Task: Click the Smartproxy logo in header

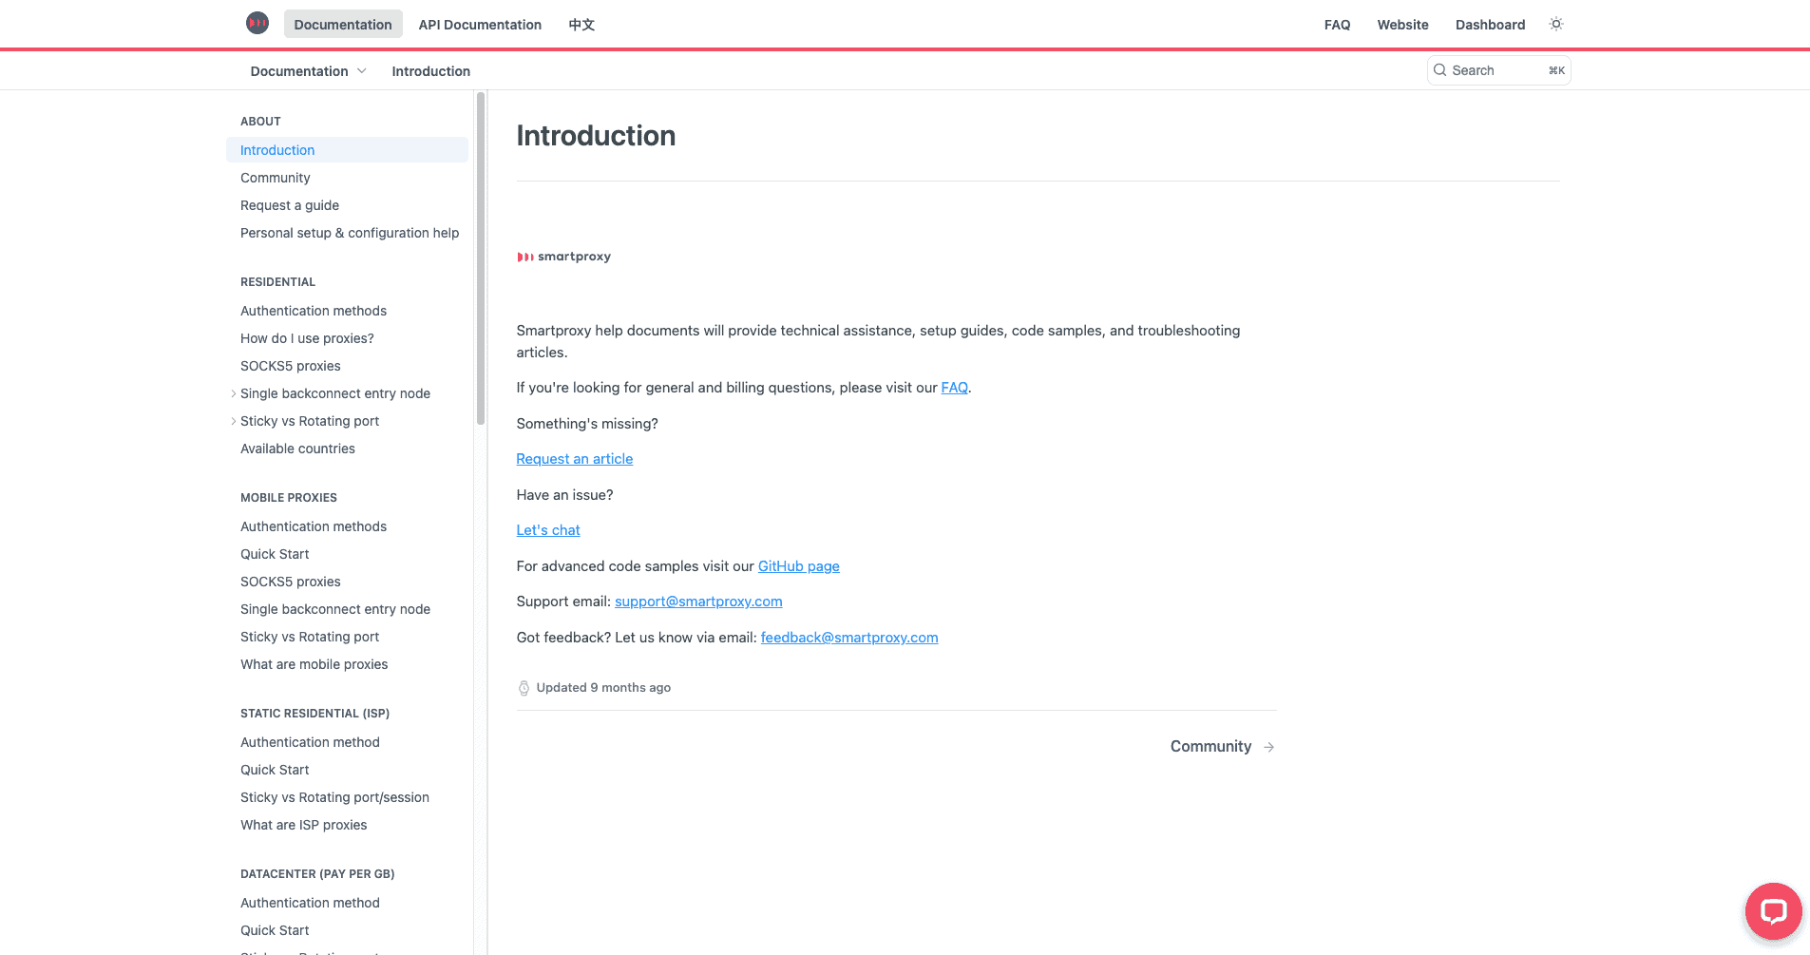Action: [x=257, y=23]
